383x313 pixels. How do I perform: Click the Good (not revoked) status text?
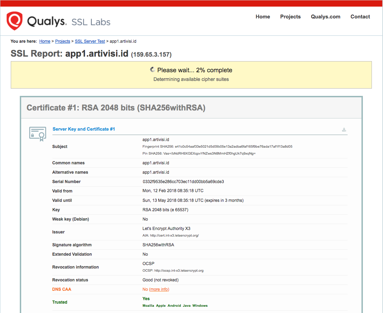[160, 280]
